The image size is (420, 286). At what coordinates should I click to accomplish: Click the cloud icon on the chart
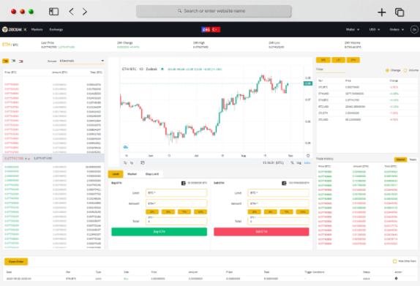[x=125, y=147]
